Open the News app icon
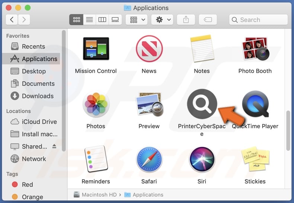Image resolution: width=294 pixels, height=203 pixels. click(149, 48)
